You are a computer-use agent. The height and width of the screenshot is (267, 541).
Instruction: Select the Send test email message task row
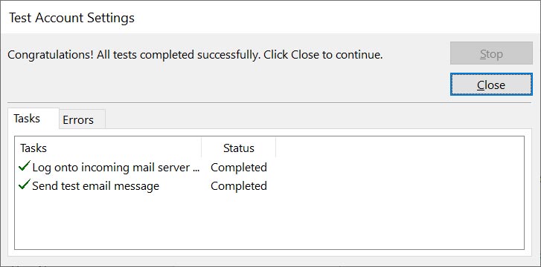(x=143, y=186)
